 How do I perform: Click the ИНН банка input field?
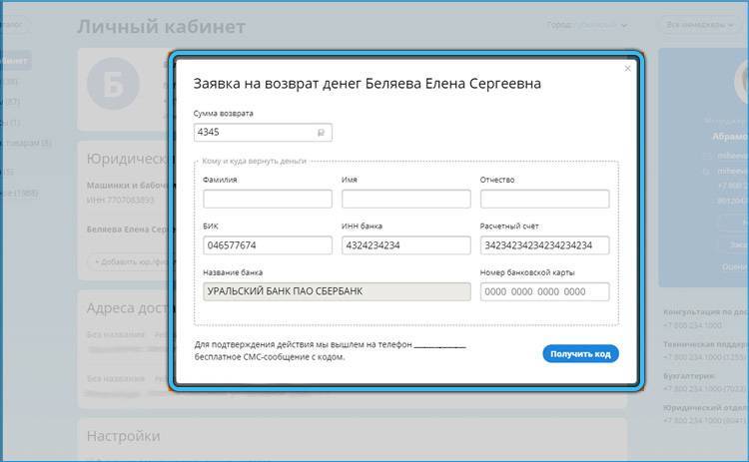pyautogui.click(x=406, y=245)
